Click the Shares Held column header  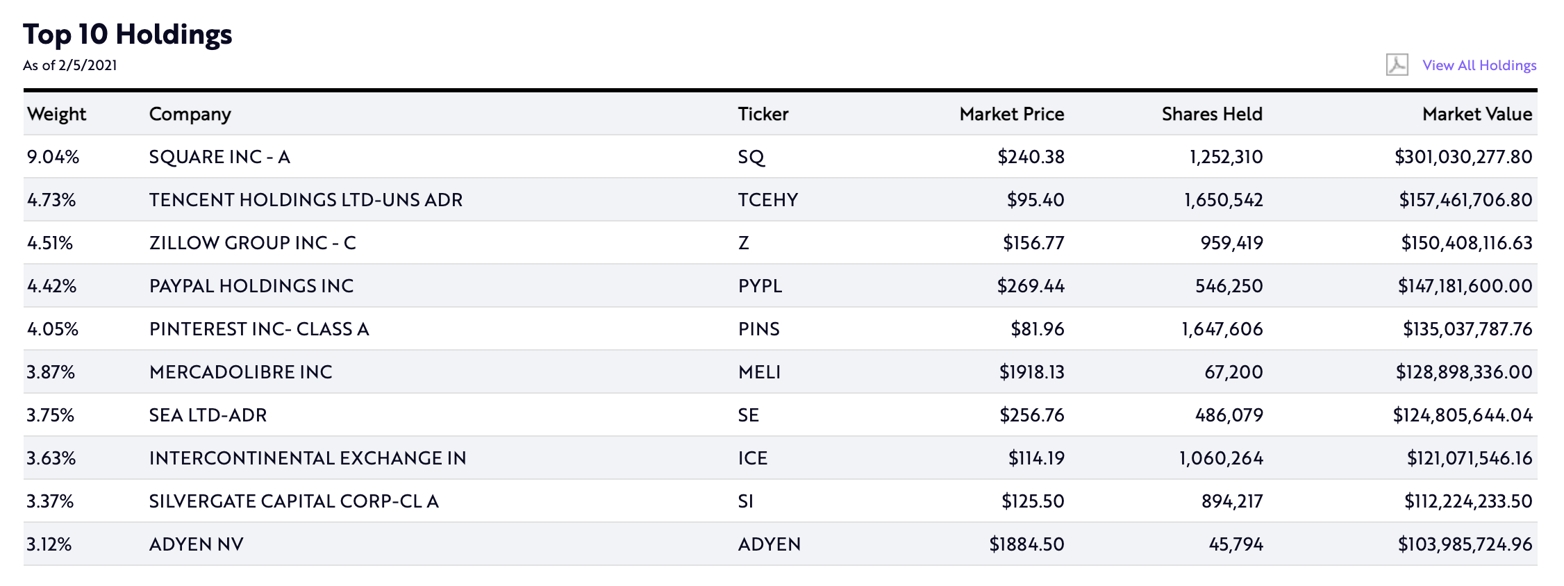pos(1211,114)
